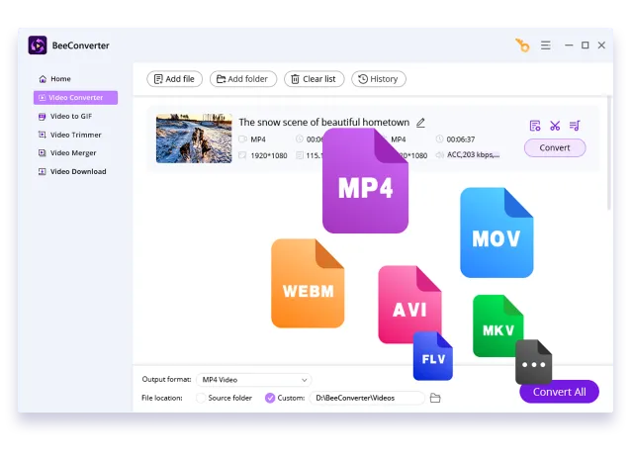Click the green MKV format icon

click(x=498, y=325)
